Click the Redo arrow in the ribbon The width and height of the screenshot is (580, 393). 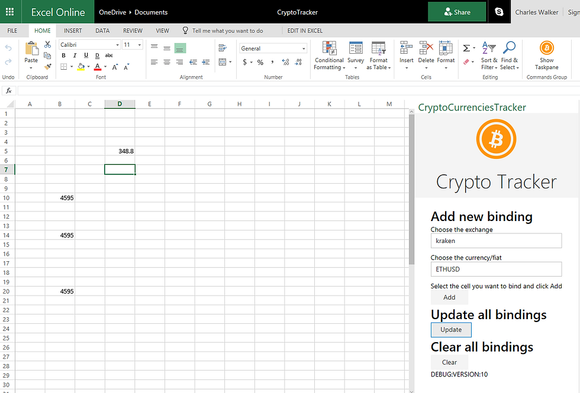8,61
